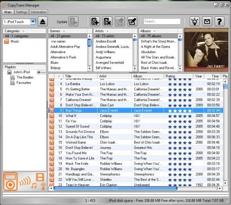
Task: Sort tracks by Rating column header
Action: [179, 76]
